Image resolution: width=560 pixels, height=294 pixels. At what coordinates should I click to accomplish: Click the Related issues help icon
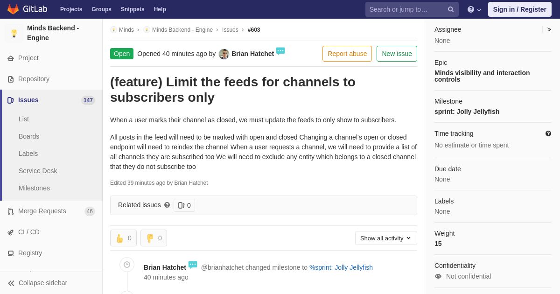(167, 205)
